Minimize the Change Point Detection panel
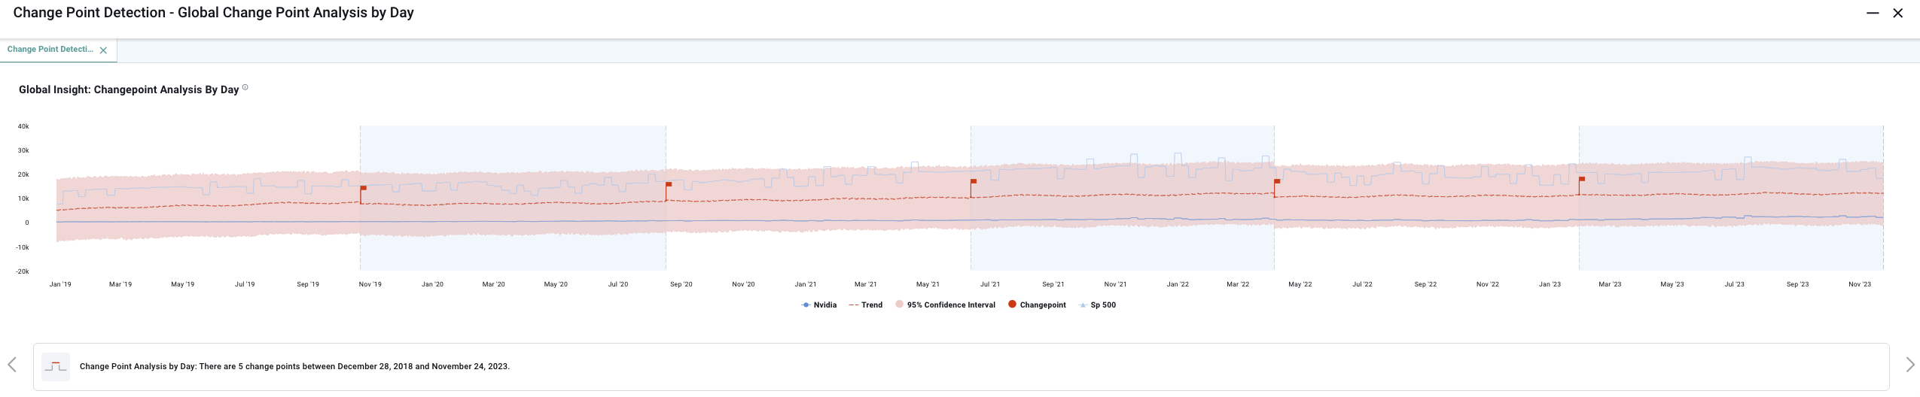 coord(1873,14)
